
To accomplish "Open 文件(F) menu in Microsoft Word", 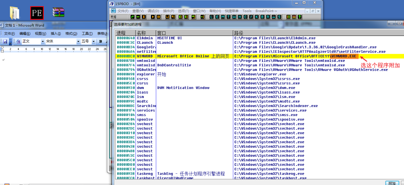I will click(x=9, y=33).
